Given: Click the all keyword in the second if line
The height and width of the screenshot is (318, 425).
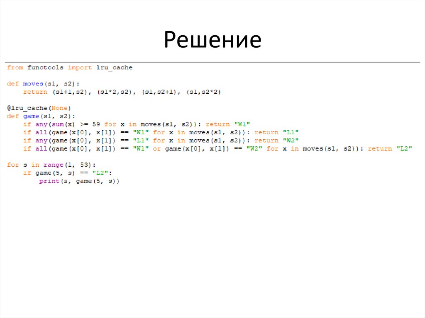Looking at the screenshot, I should pos(42,132).
